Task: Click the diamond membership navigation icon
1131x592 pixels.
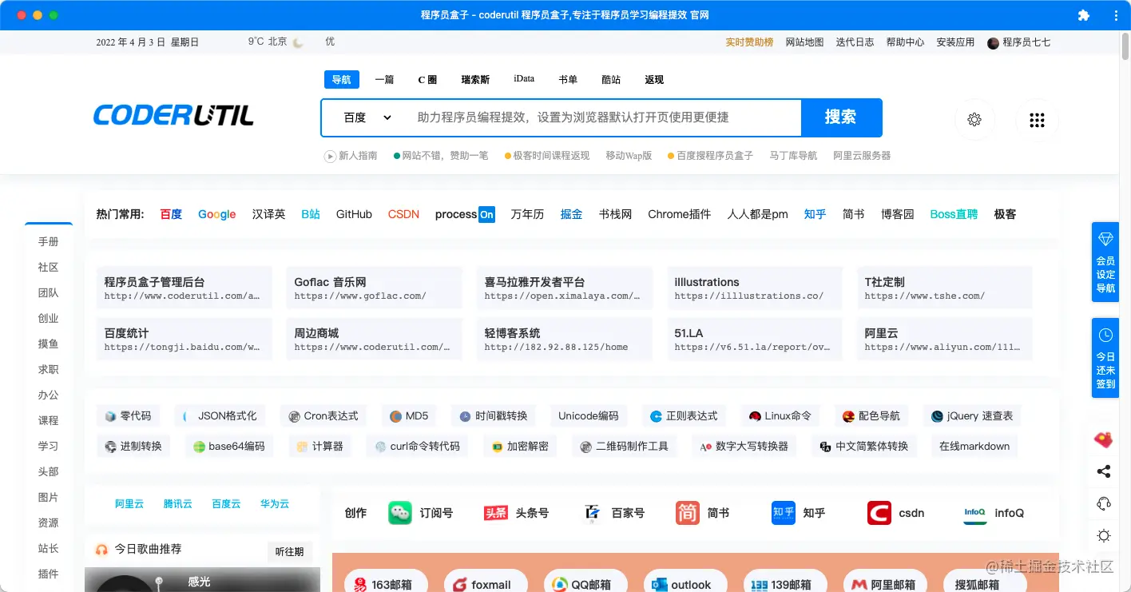Action: click(1105, 240)
